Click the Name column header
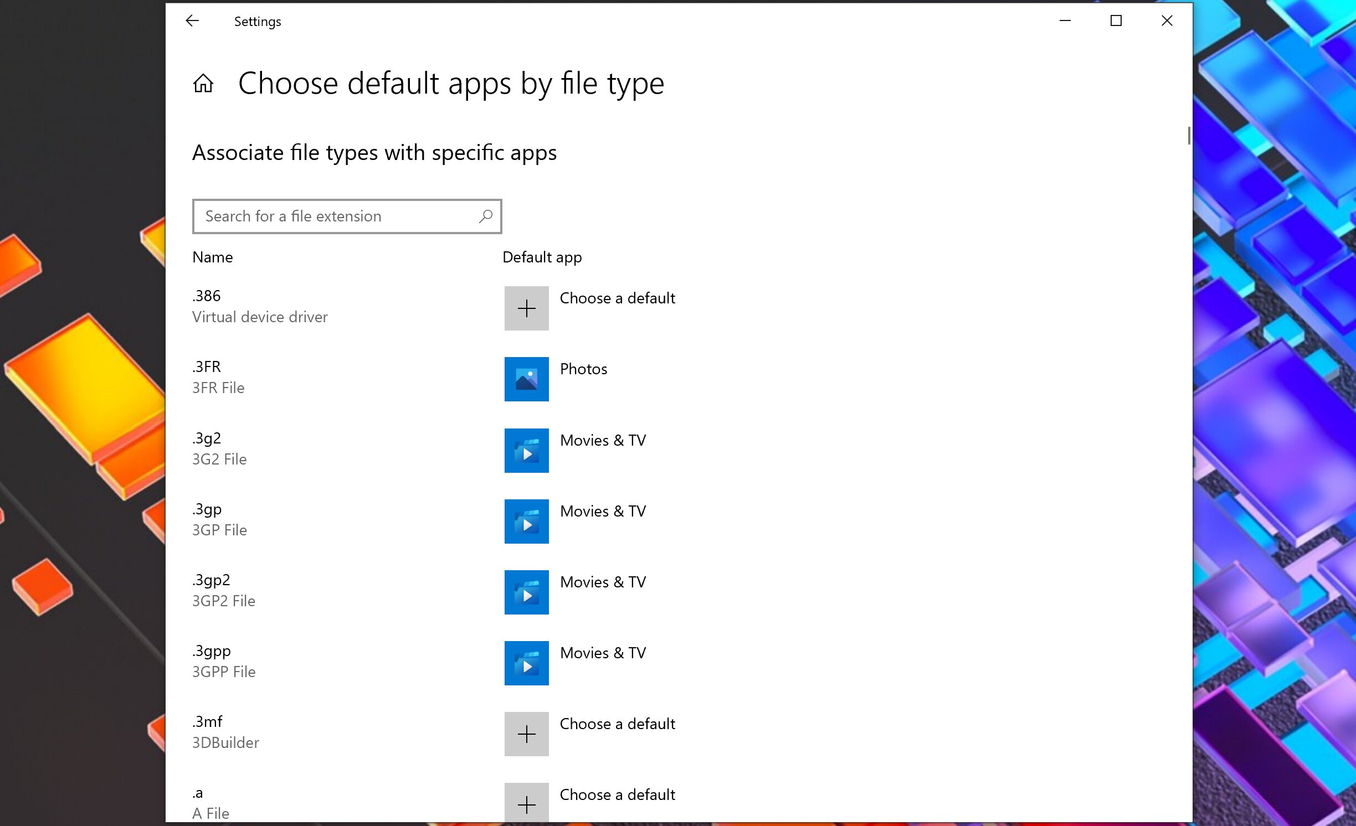This screenshot has height=826, width=1356. pyautogui.click(x=213, y=257)
